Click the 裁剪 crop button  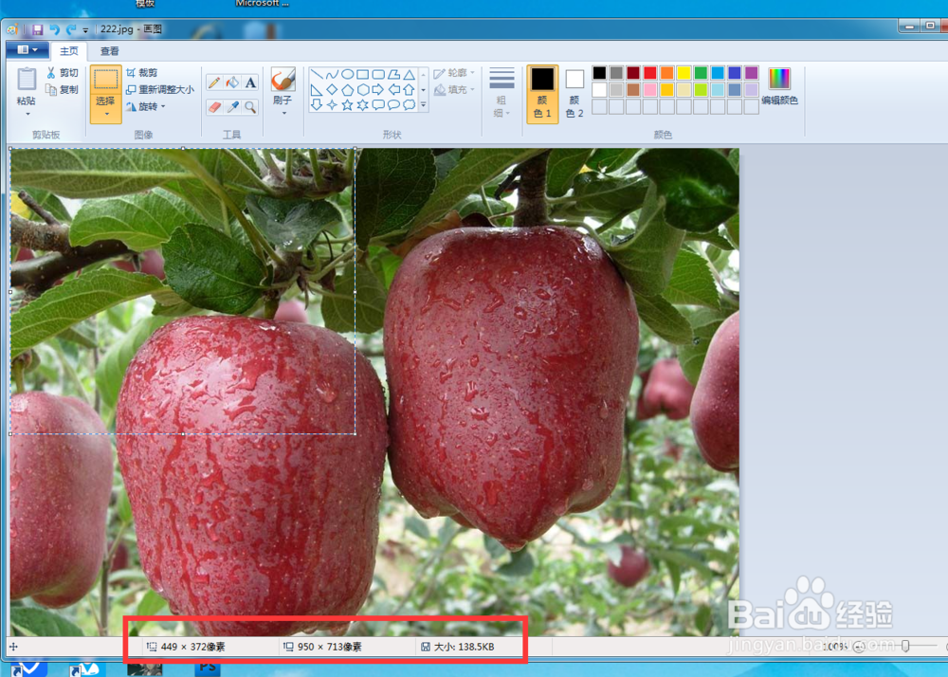point(142,72)
